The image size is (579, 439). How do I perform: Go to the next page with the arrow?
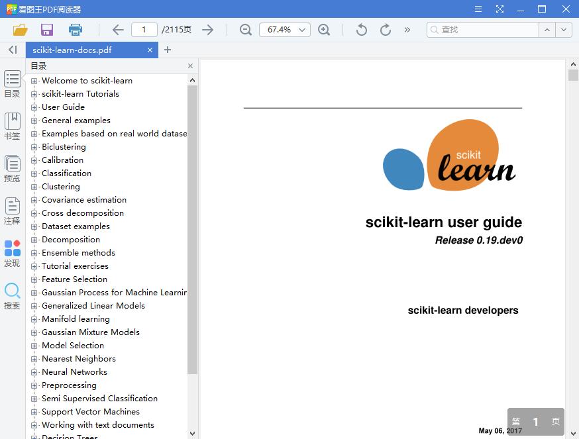pos(207,30)
